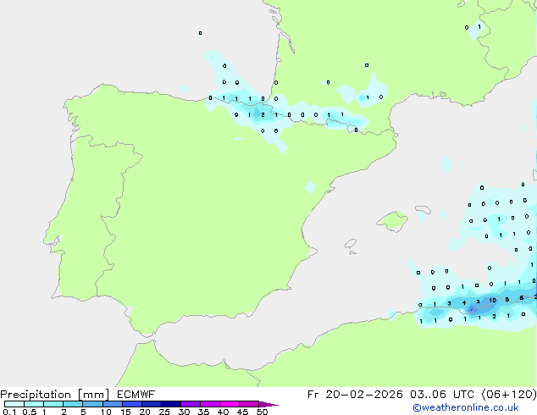Image resolution: width=537 pixels, height=415 pixels.
Task: Click the Mallorca island on the map
Action: (392, 221)
